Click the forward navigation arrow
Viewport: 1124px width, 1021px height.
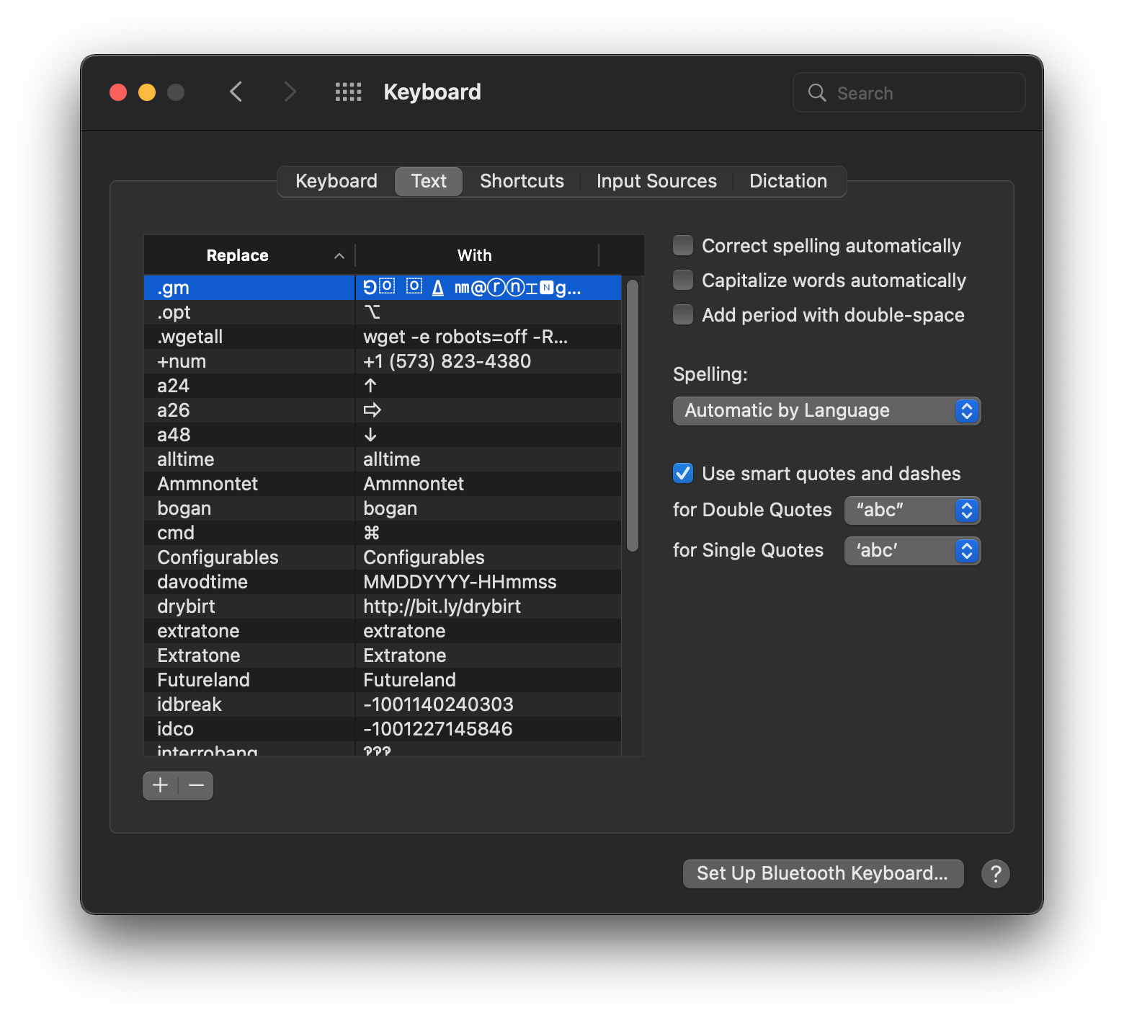click(x=290, y=92)
